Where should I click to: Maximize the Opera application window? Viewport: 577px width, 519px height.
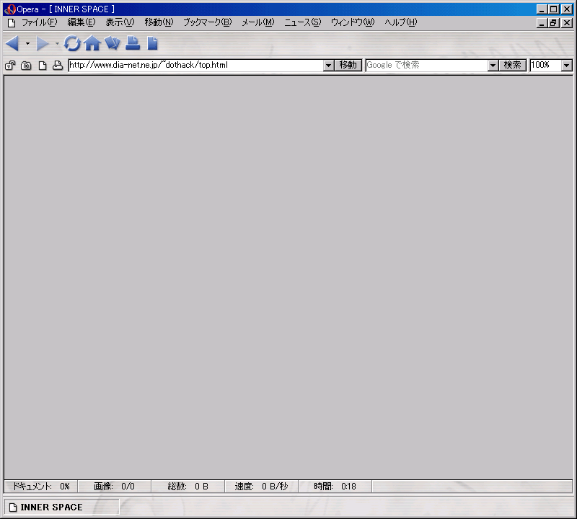pyautogui.click(x=553, y=9)
